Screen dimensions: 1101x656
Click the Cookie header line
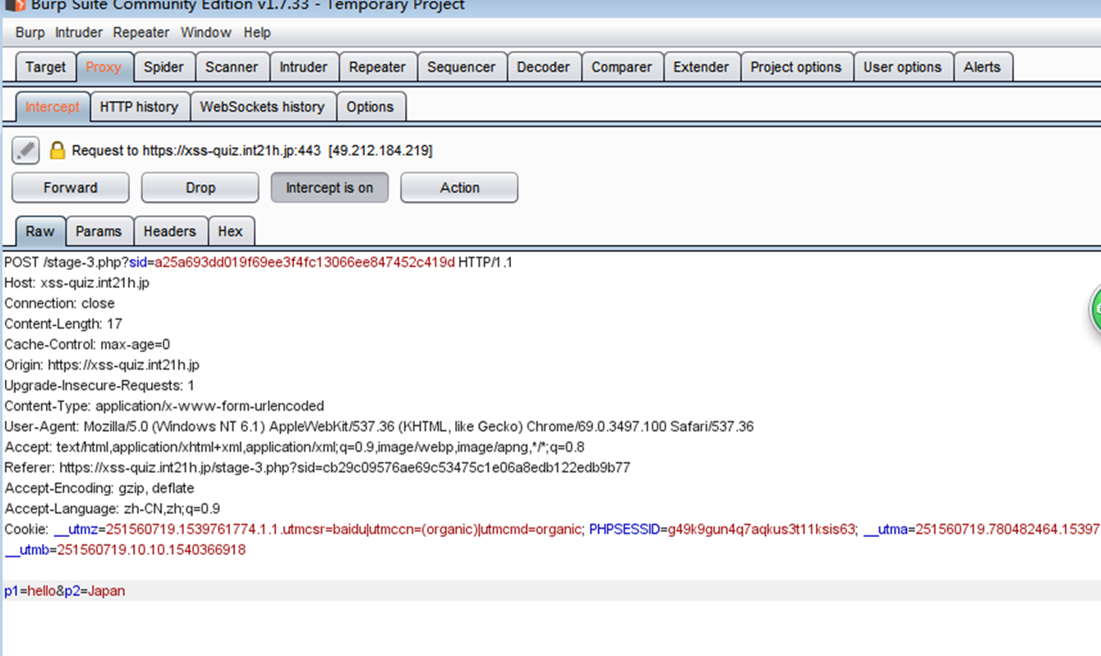[x=551, y=529]
